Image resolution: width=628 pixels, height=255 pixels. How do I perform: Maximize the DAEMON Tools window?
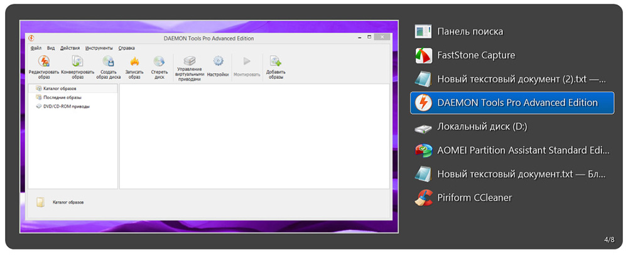click(x=369, y=38)
